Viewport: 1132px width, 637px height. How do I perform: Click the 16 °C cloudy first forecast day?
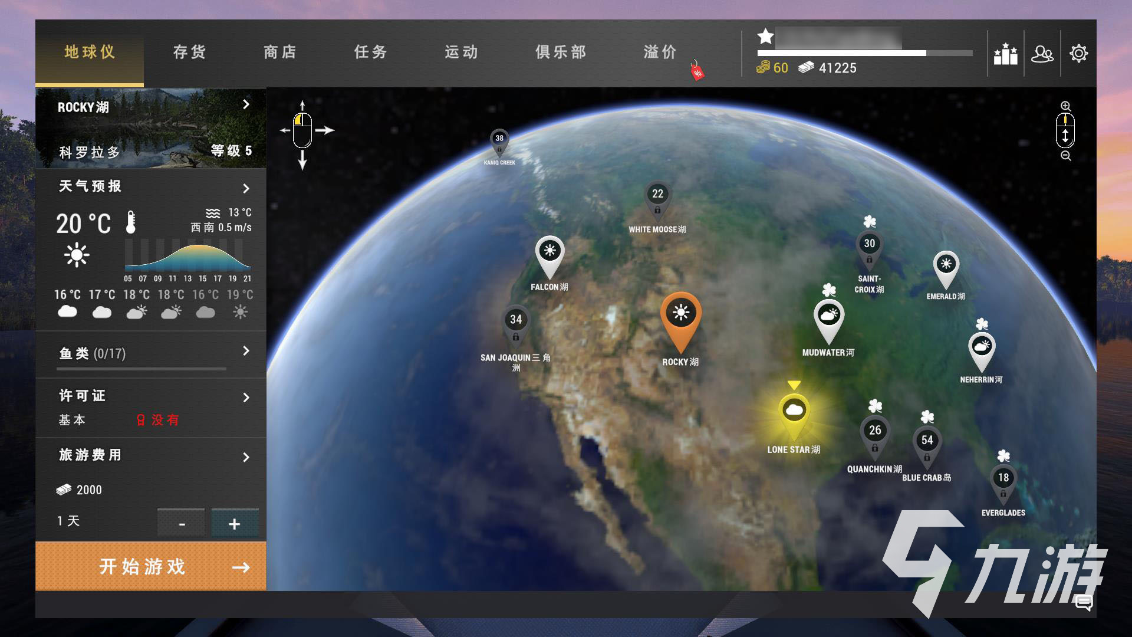pos(67,304)
